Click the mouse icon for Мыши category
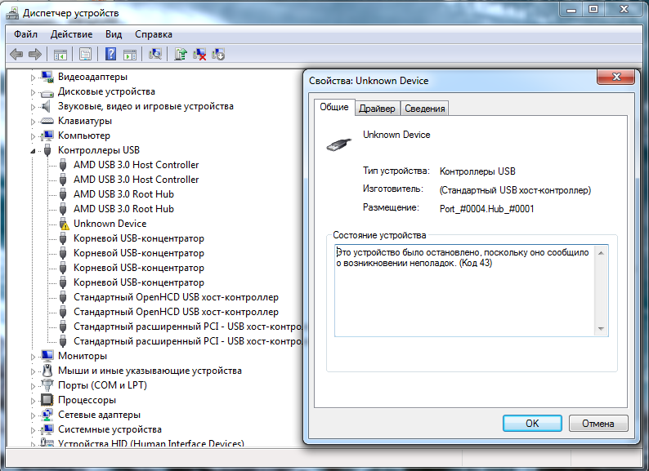Image resolution: width=649 pixels, height=471 pixels. coord(47,371)
